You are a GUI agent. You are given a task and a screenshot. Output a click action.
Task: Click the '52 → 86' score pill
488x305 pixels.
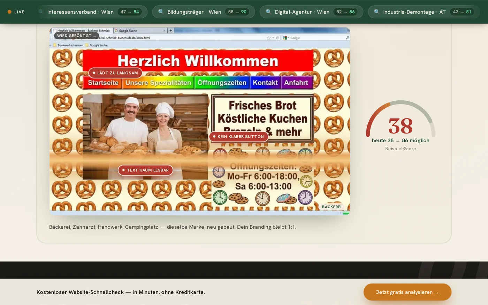pyautogui.click(x=345, y=12)
